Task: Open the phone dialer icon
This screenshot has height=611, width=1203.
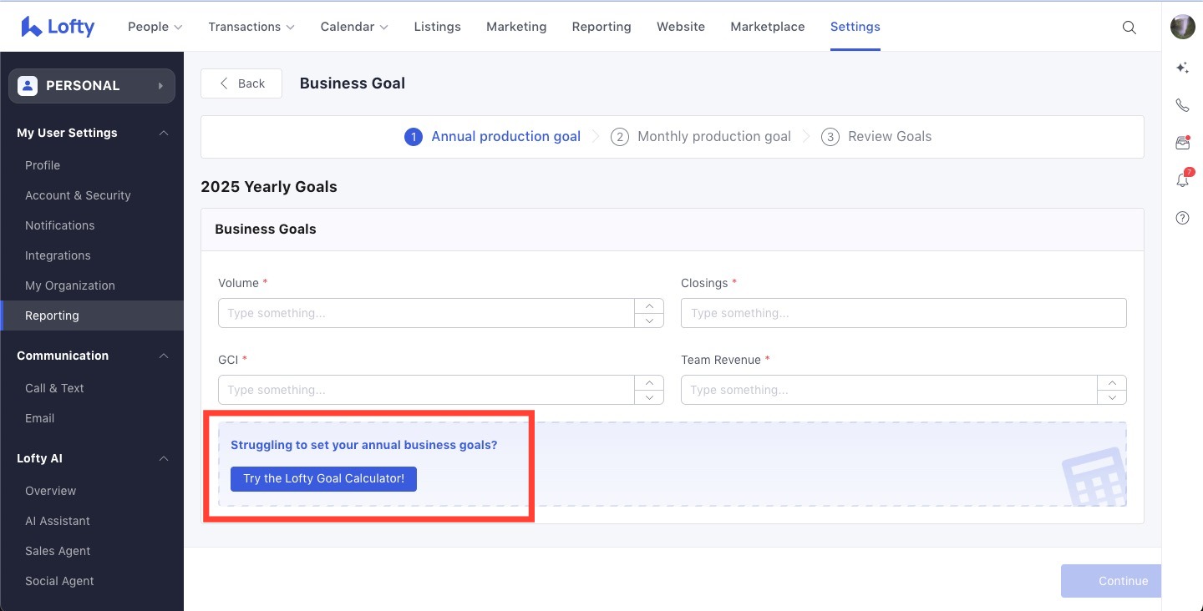Action: point(1182,105)
